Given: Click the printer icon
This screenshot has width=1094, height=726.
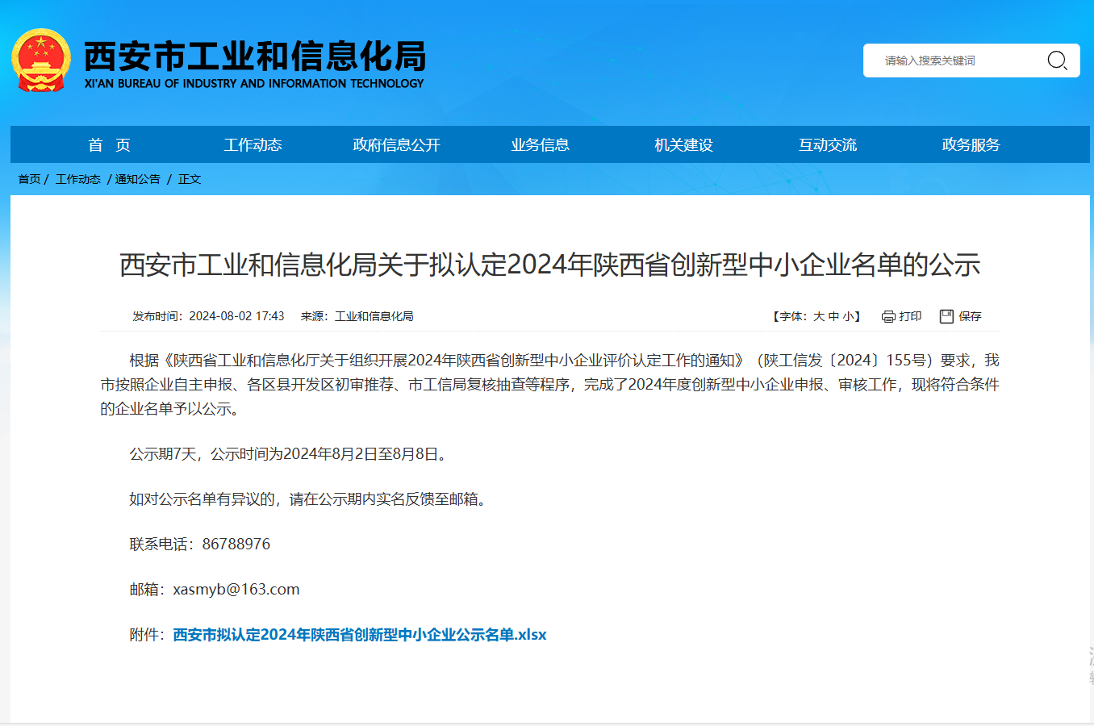Looking at the screenshot, I should pos(888,316).
